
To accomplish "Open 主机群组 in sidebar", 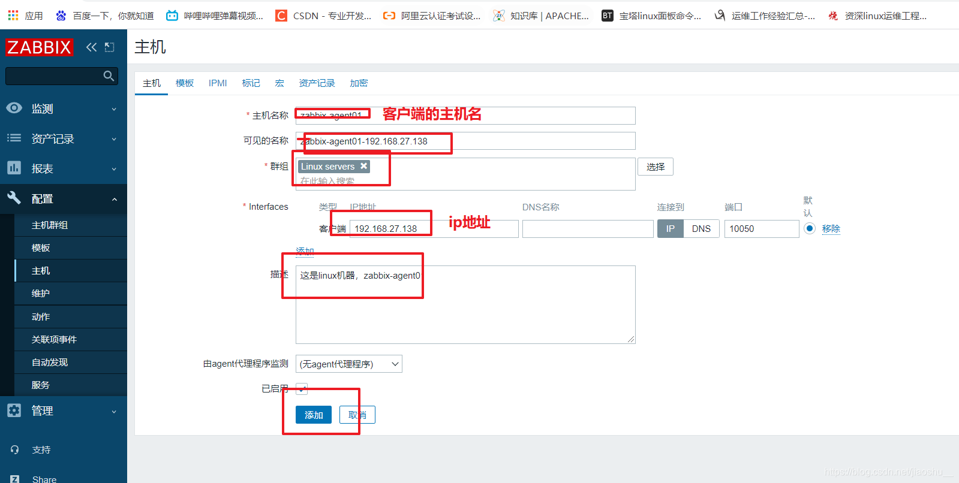I will pyautogui.click(x=71, y=225).
